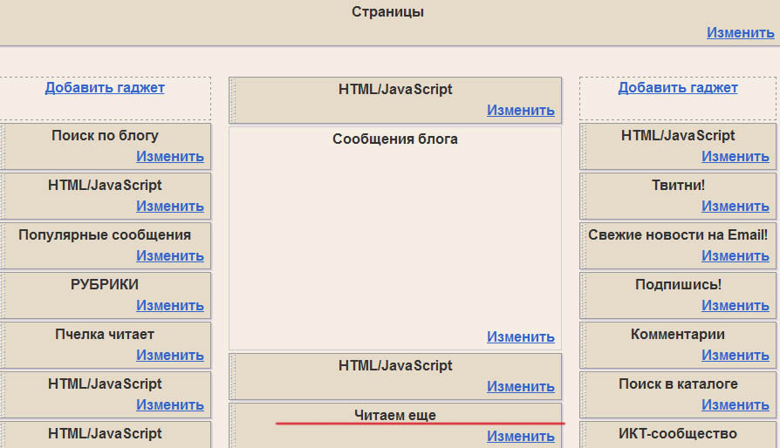This screenshot has width=780, height=448.
Task: Edit the Твитни! gadget
Action: 735,207
